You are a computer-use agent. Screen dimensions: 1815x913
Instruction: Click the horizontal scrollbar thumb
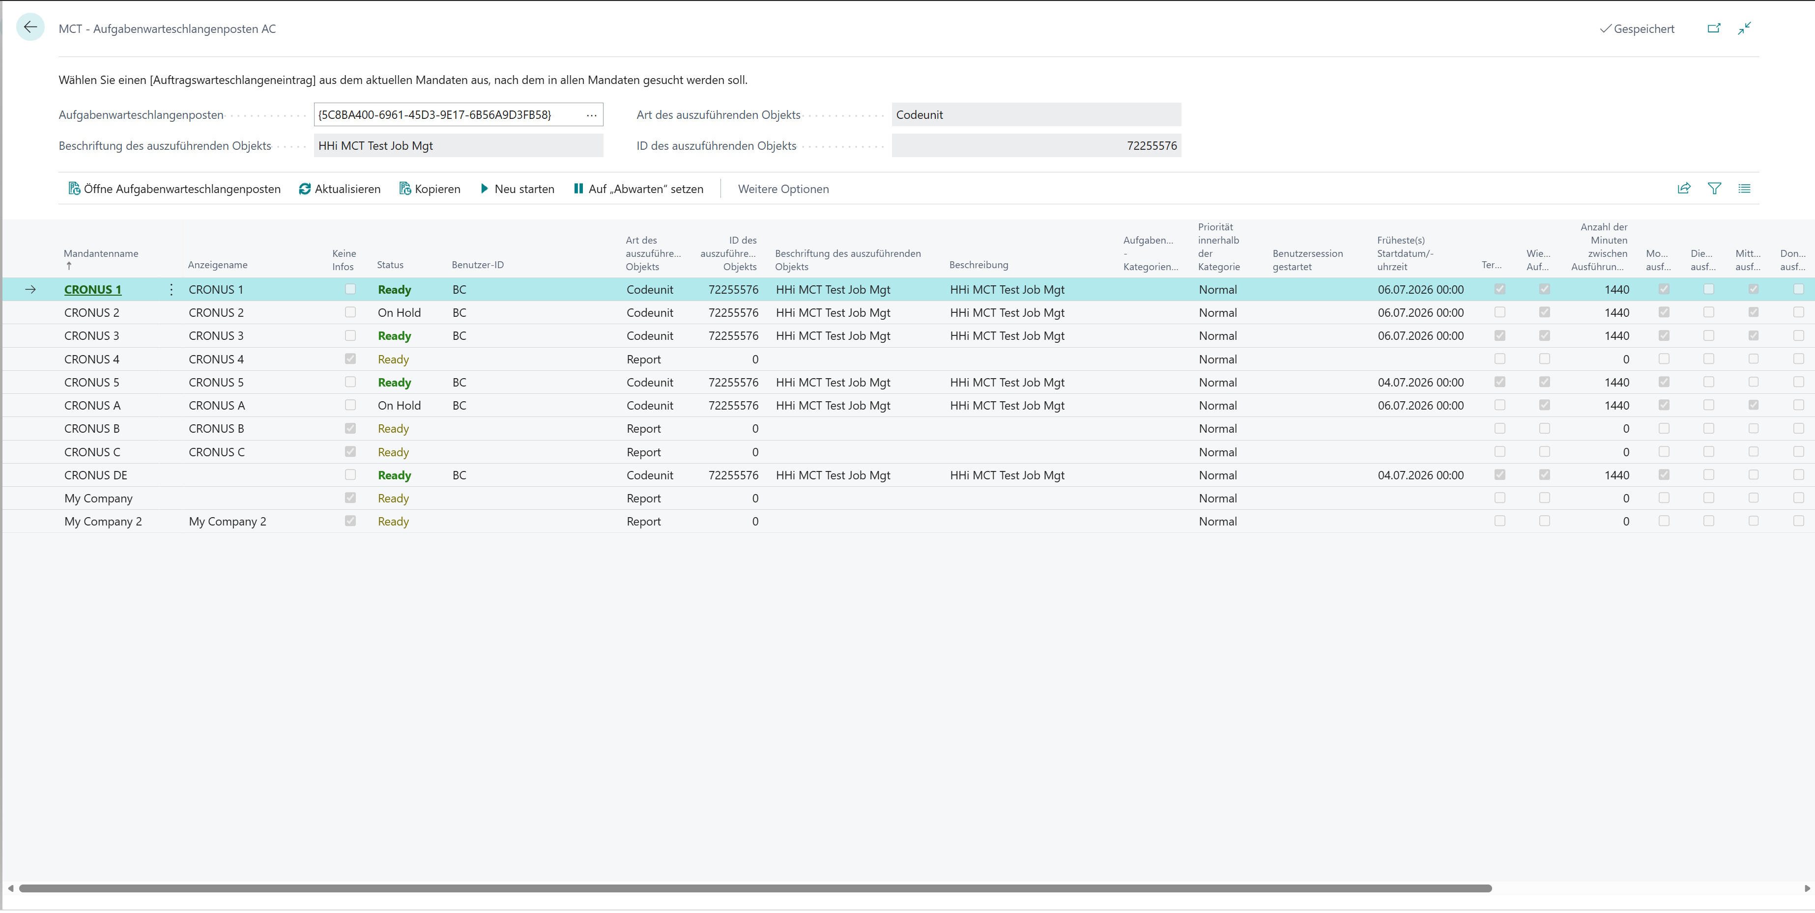[755, 888]
